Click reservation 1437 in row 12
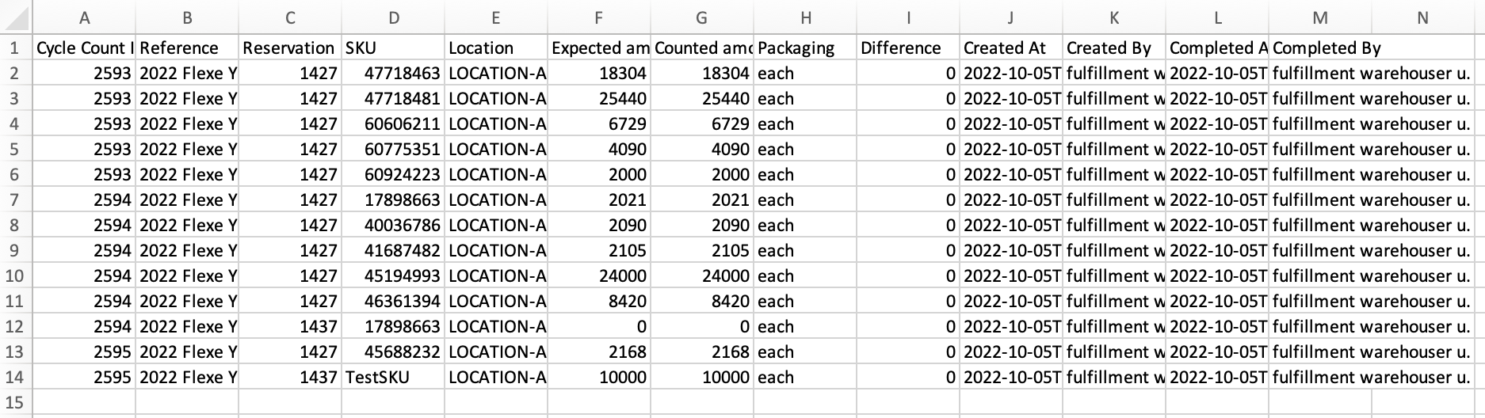 coord(290,326)
